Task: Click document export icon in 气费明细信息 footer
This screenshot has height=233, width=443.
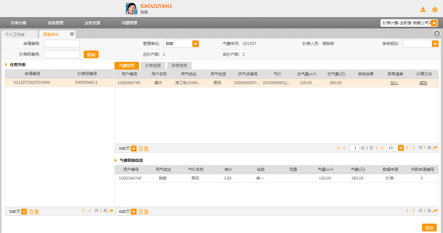Action: [x=146, y=212]
